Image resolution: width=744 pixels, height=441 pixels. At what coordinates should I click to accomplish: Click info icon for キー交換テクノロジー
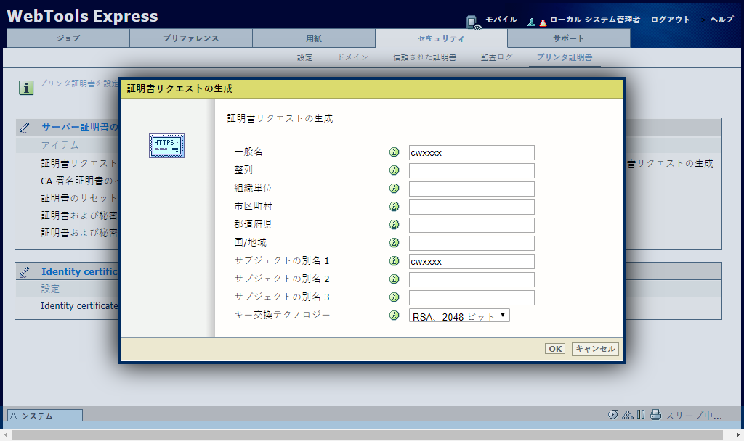395,316
